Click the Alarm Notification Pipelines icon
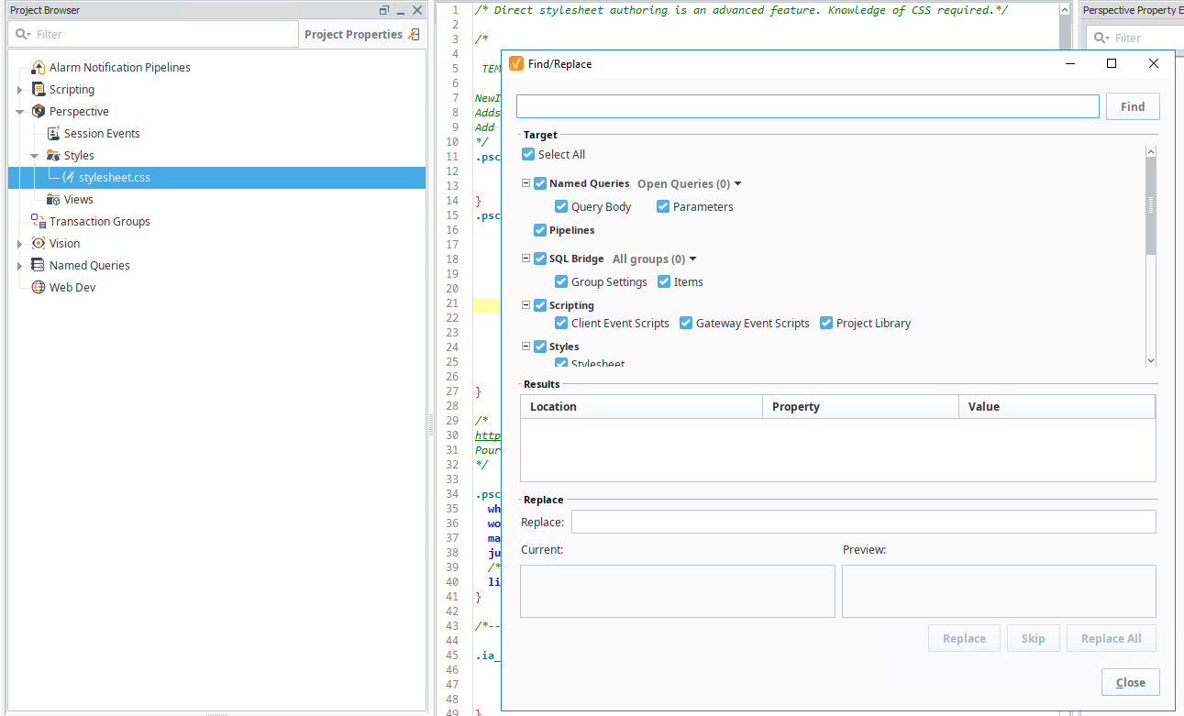Image resolution: width=1184 pixels, height=716 pixels. [38, 68]
